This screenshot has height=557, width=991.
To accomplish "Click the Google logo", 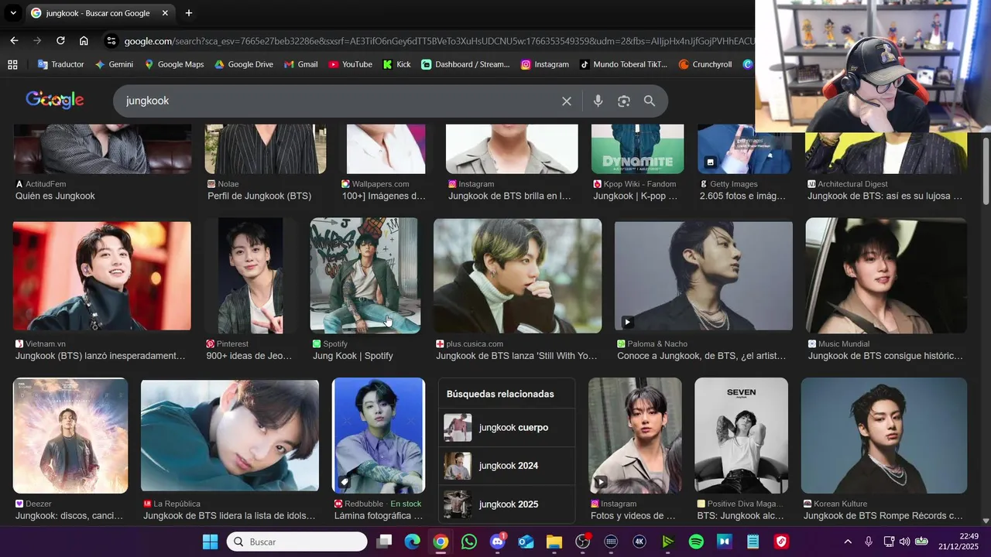I will (x=55, y=101).
